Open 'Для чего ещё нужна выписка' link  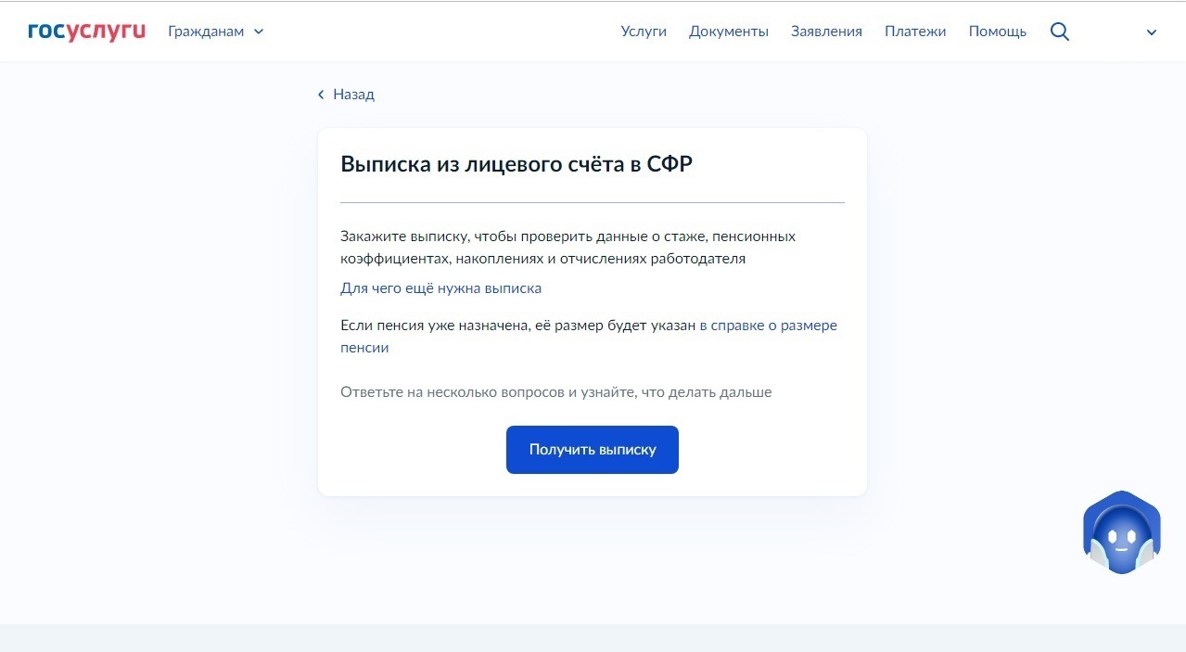440,288
